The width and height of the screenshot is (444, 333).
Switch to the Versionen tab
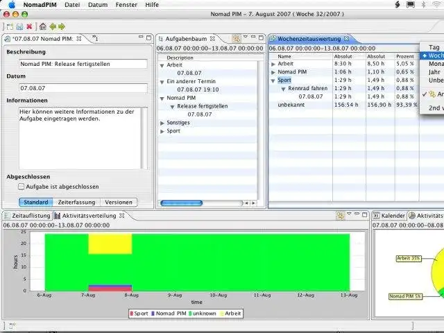point(119,202)
